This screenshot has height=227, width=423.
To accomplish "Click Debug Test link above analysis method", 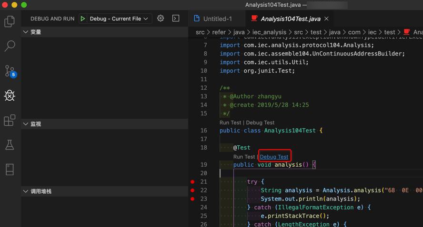I will [x=274, y=157].
